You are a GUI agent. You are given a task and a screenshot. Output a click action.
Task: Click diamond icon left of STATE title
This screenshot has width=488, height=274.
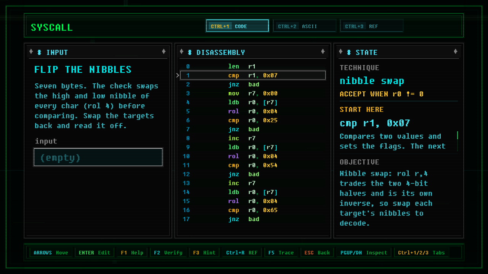[x=341, y=52]
